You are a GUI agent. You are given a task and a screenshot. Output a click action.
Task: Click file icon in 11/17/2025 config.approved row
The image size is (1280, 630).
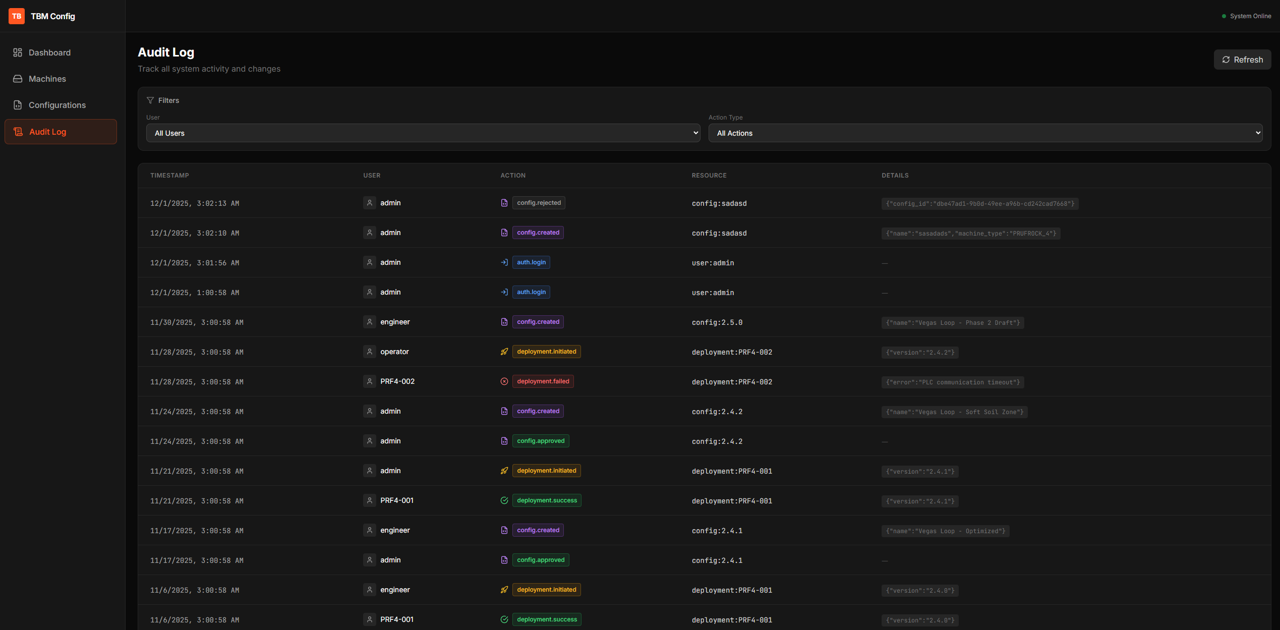point(504,560)
